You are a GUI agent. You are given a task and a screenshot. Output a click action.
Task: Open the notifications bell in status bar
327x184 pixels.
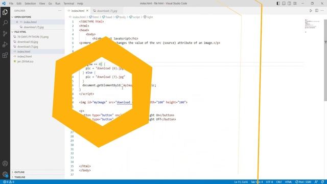tap(322, 182)
